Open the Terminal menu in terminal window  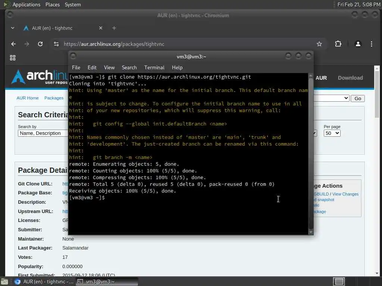154,68
